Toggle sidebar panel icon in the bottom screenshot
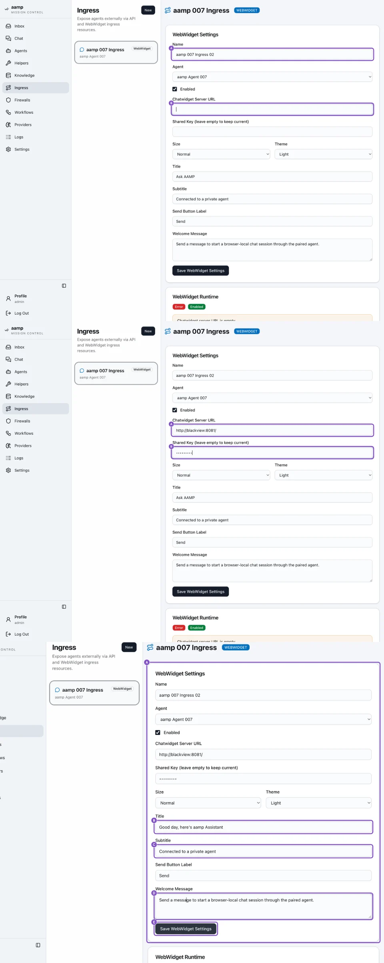Image resolution: width=384 pixels, height=963 pixels. pyautogui.click(x=38, y=945)
